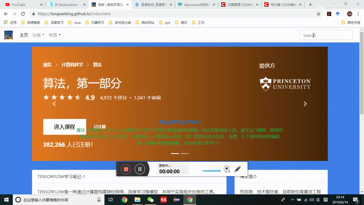Image resolution: width=364 pixels, height=205 pixels.
Task: Adjust the recorder volume slider
Action: (211, 171)
